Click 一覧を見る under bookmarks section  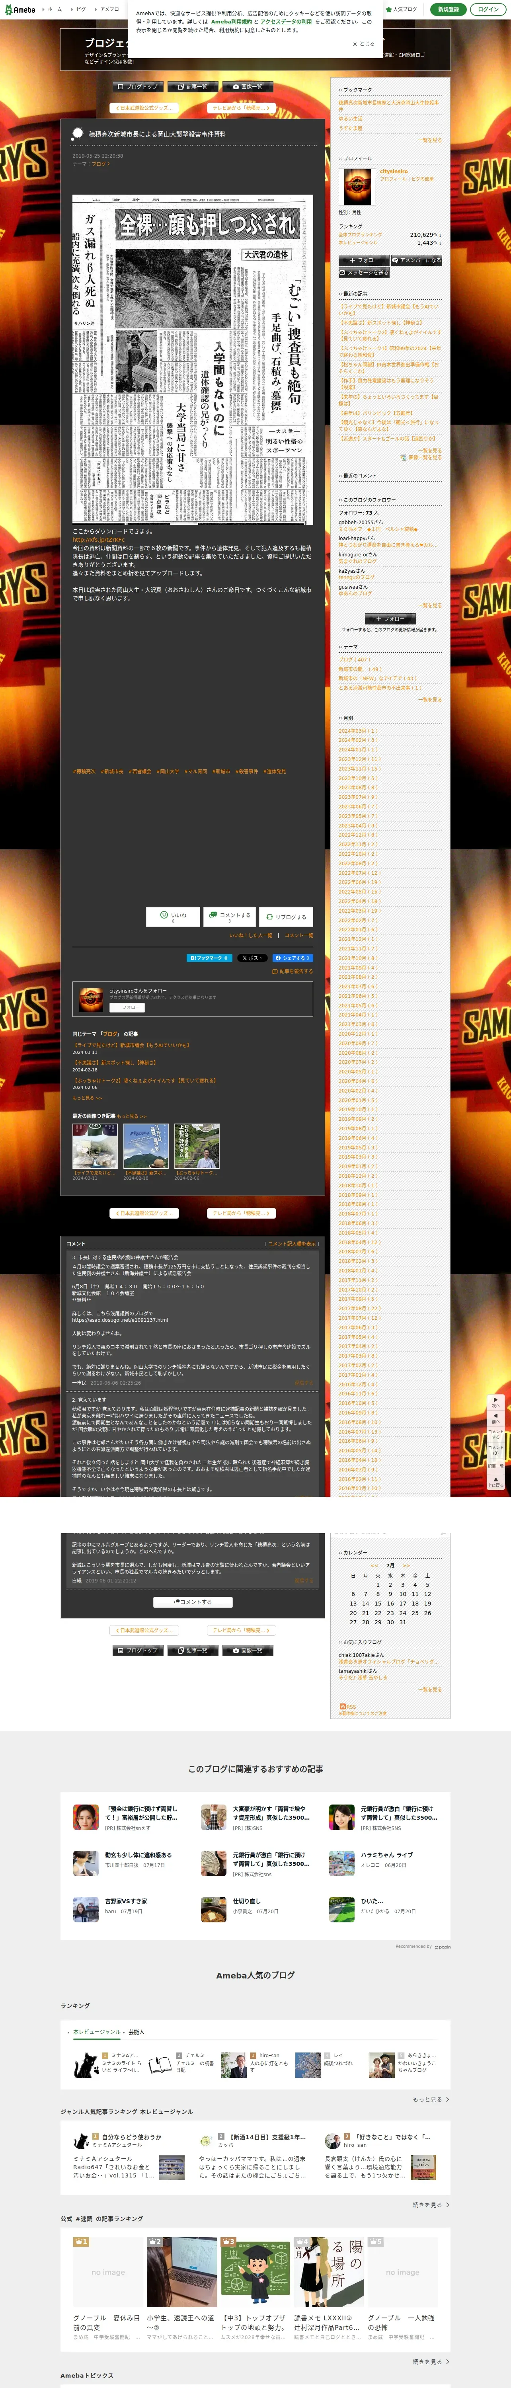coord(429,140)
